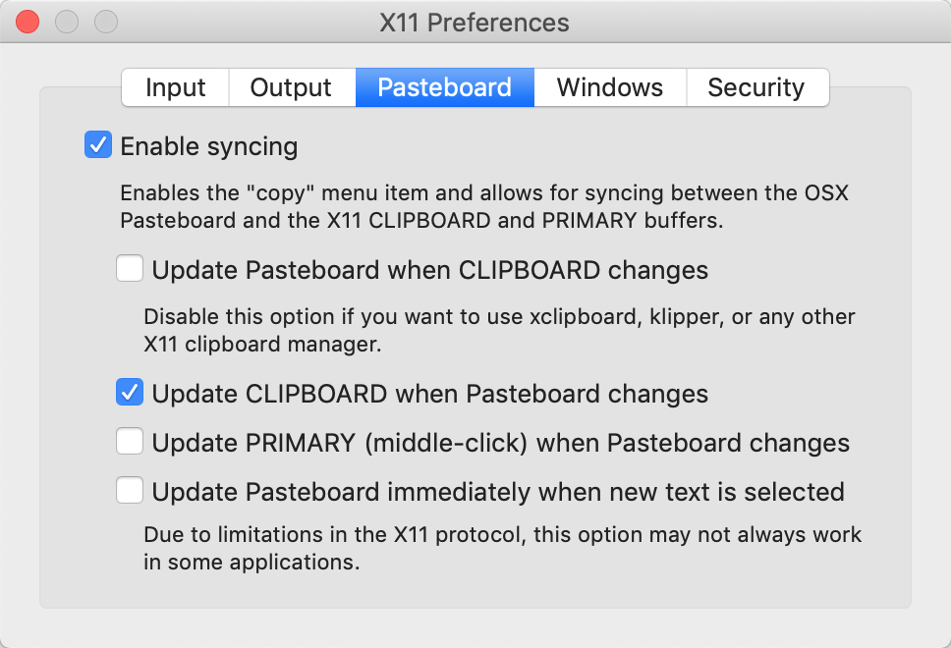This screenshot has width=951, height=648.
Task: Click the xclipboard, klipper description text
Action: [x=499, y=331]
